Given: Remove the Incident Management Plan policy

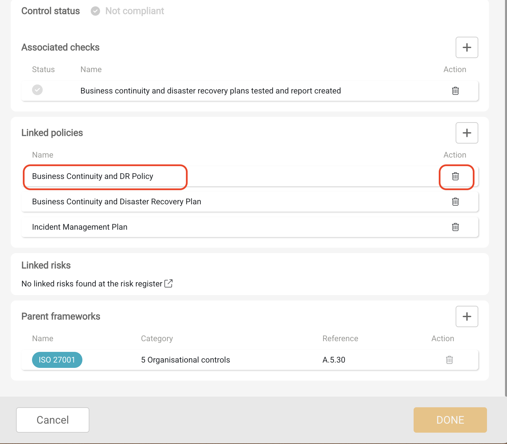Looking at the screenshot, I should tap(455, 227).
